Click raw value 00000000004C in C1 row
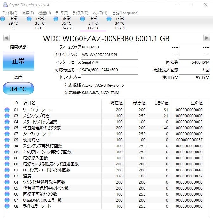Screen dimensions: 213x219 [189, 170]
